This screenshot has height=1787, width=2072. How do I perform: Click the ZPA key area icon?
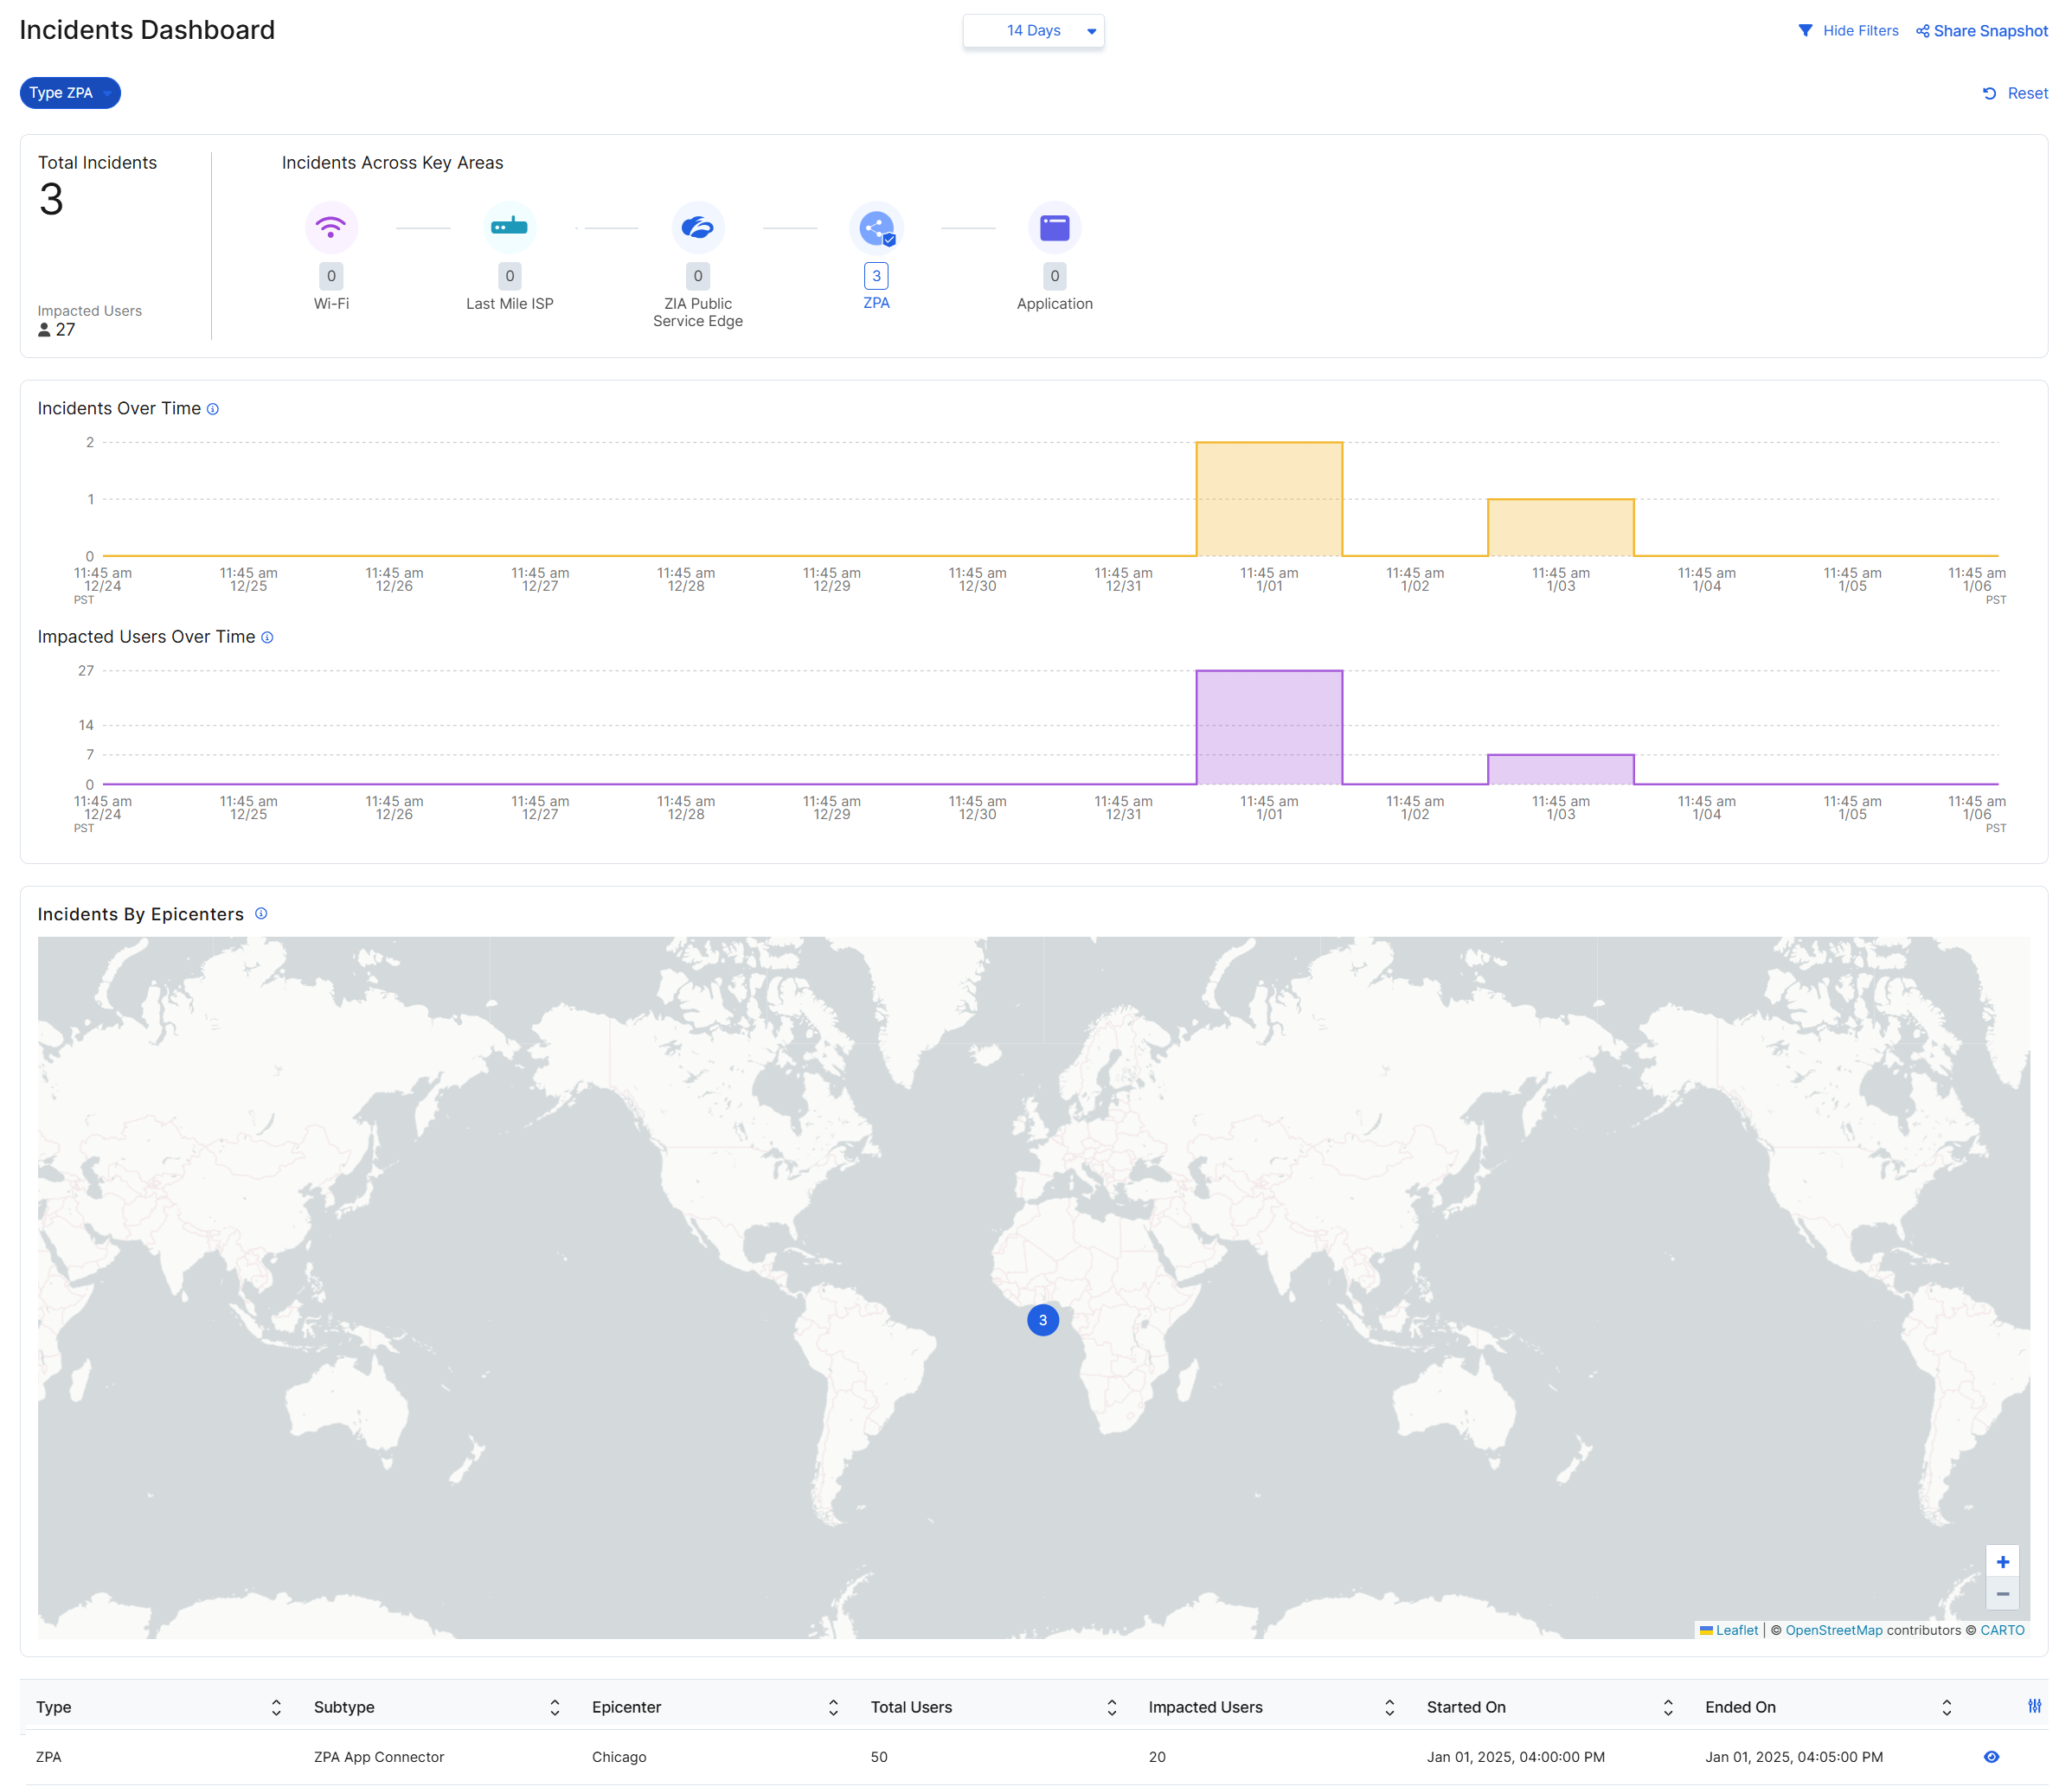click(876, 228)
